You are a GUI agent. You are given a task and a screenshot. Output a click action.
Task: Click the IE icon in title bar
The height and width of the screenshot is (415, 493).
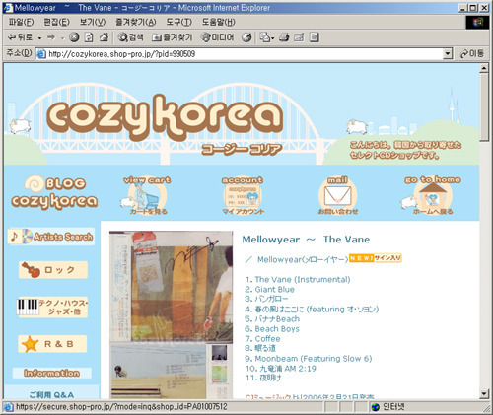click(8, 8)
